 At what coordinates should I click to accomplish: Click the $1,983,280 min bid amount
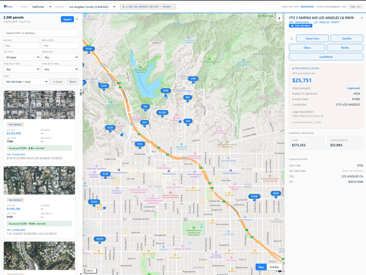point(14,209)
